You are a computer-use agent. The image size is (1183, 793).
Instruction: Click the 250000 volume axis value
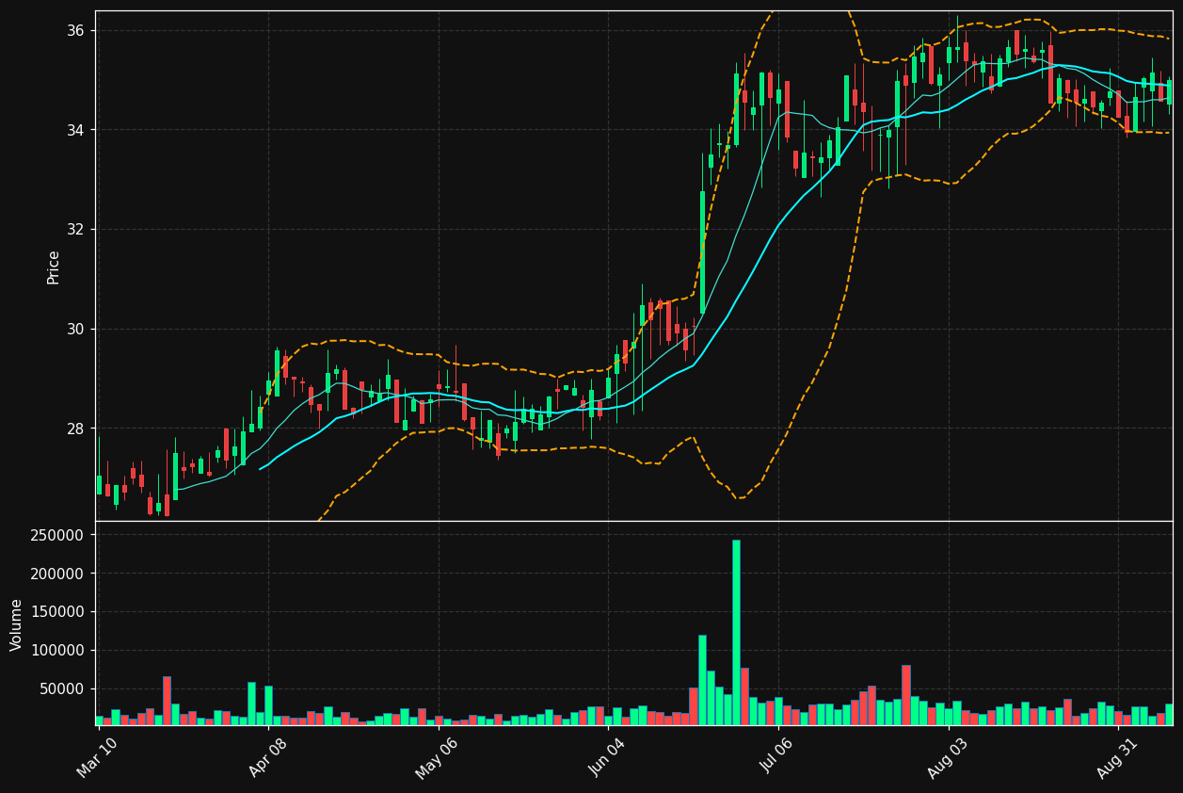57,535
